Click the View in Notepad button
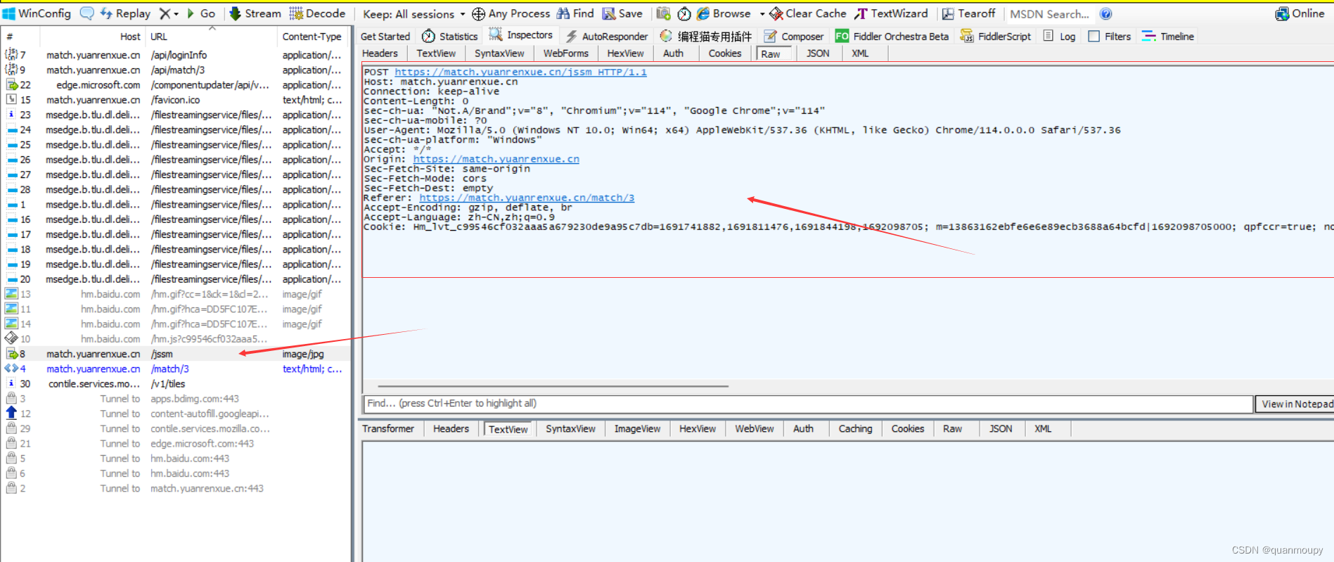Screen dimensions: 1334x562 coord(1295,404)
